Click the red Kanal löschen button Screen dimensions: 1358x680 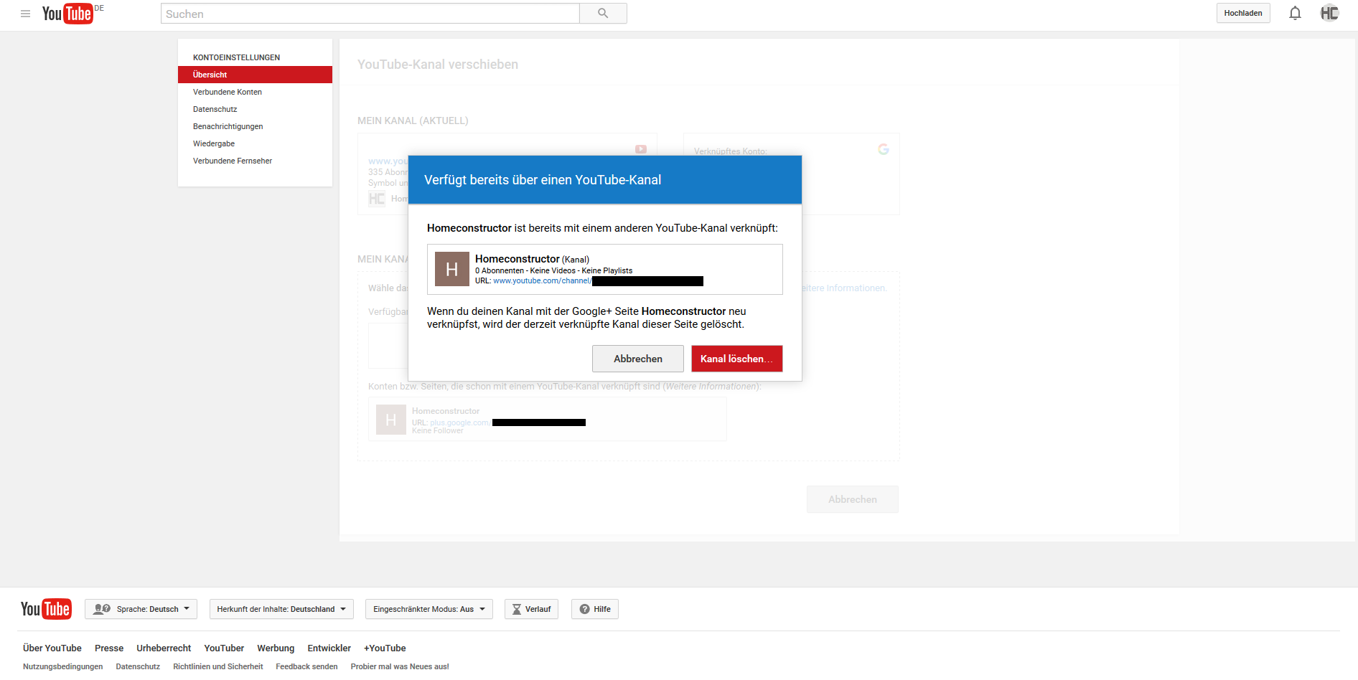(737, 359)
